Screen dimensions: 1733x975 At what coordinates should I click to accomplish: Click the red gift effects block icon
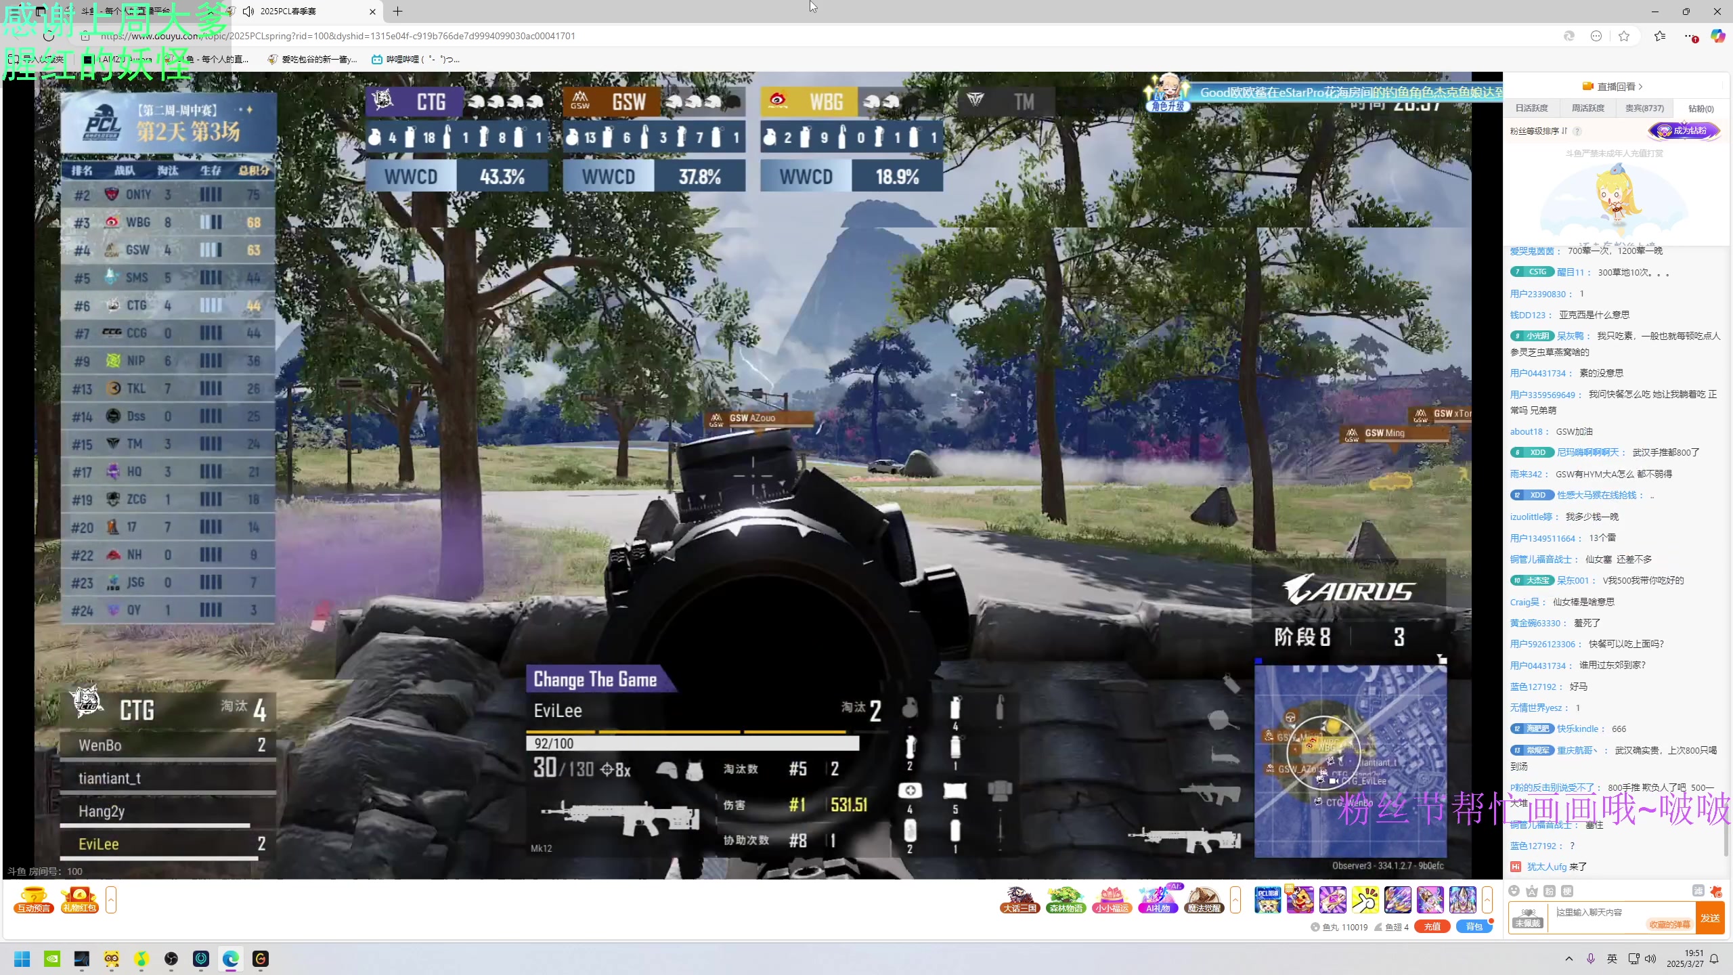click(1715, 891)
